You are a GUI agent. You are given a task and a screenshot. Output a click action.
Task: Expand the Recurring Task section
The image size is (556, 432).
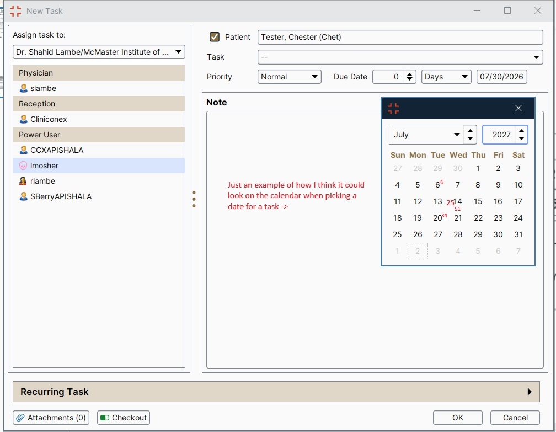tap(530, 392)
